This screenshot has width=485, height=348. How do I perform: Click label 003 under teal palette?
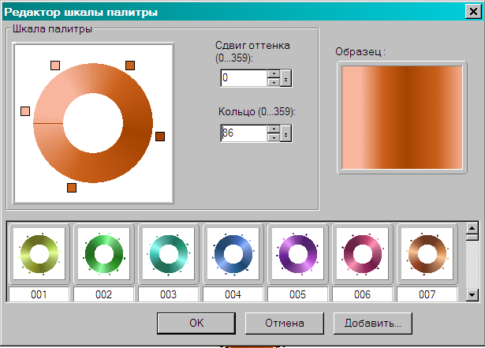click(168, 294)
